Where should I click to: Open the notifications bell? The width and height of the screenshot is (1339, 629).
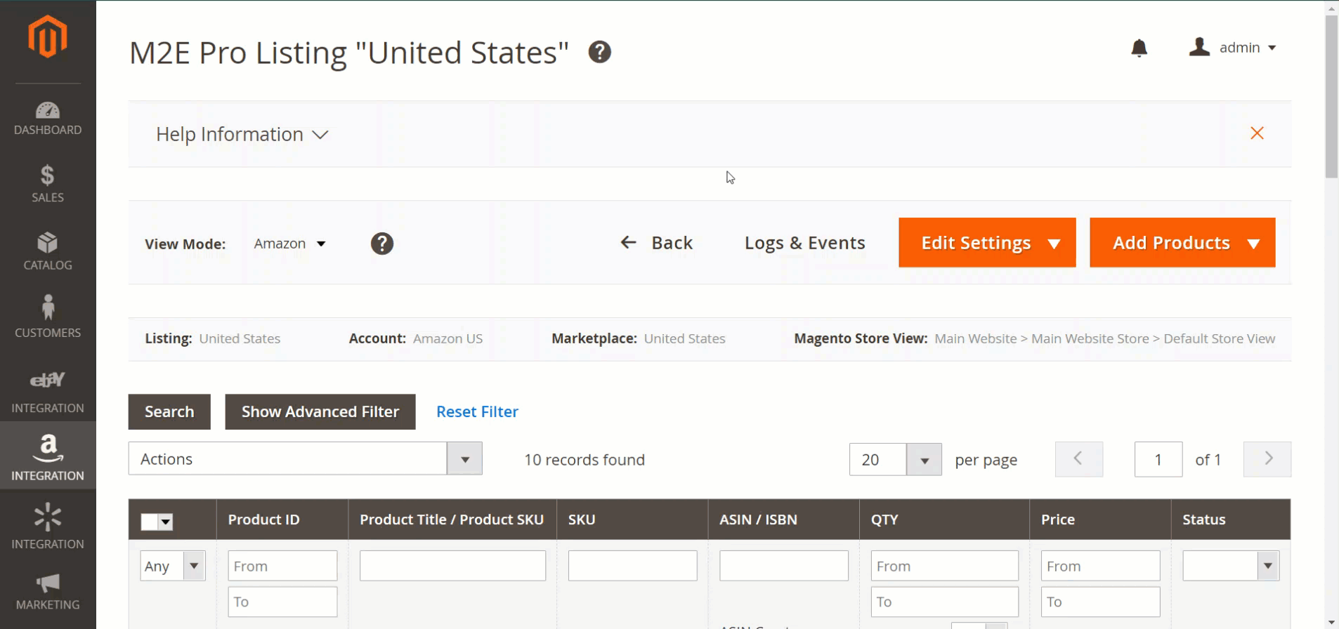click(1139, 48)
